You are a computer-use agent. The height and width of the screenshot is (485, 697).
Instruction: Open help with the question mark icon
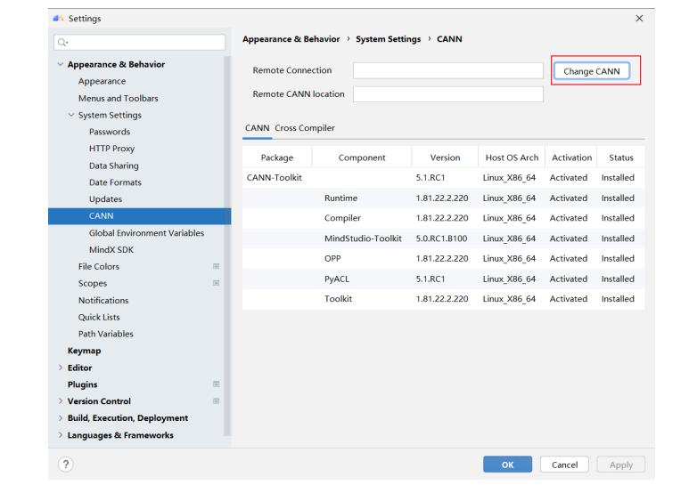[67, 465]
